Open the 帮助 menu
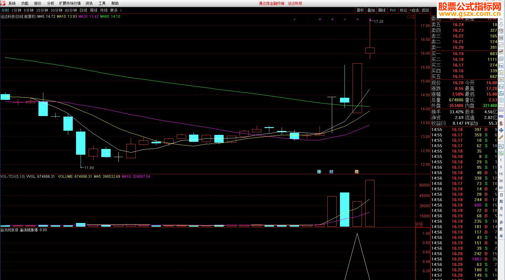 [115, 3]
